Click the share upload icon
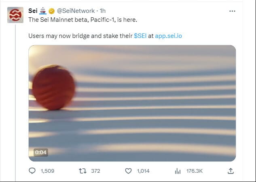The image size is (256, 182). [231, 171]
